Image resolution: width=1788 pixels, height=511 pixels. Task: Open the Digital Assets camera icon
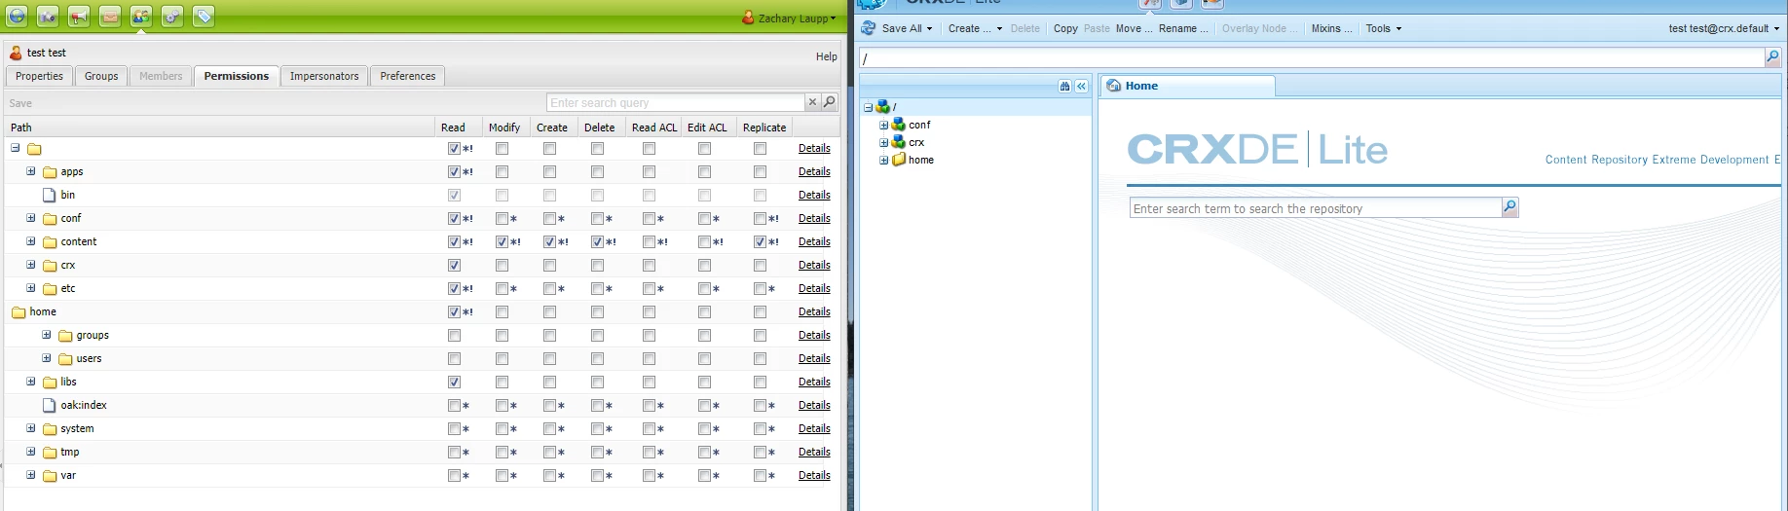pyautogui.click(x=48, y=16)
